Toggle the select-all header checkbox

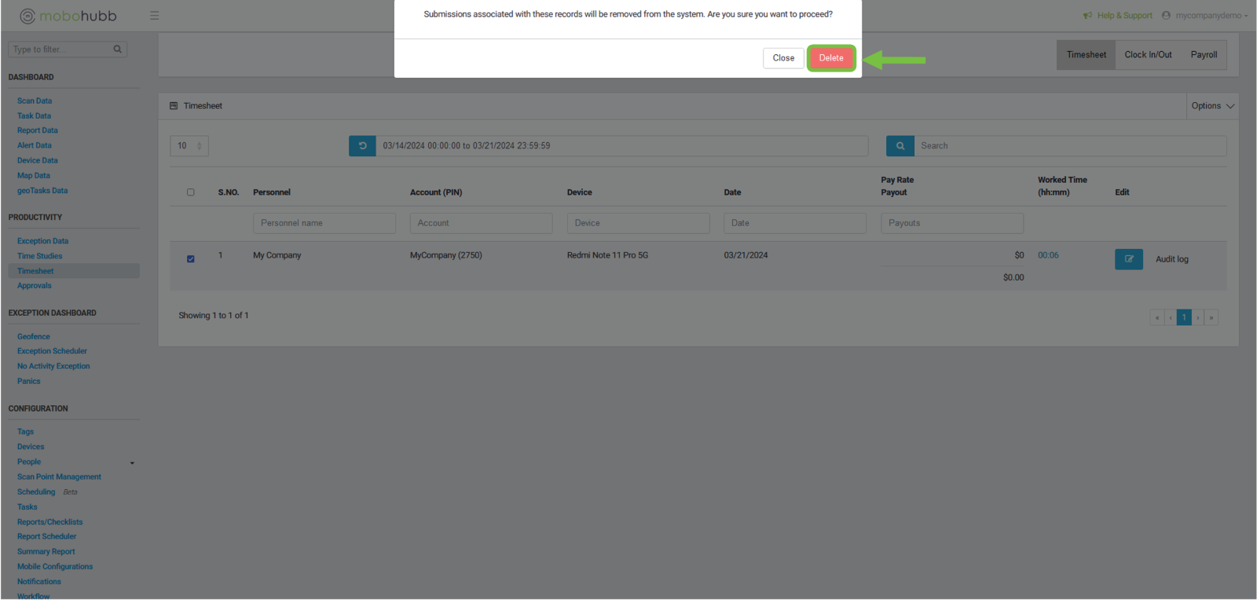[191, 192]
